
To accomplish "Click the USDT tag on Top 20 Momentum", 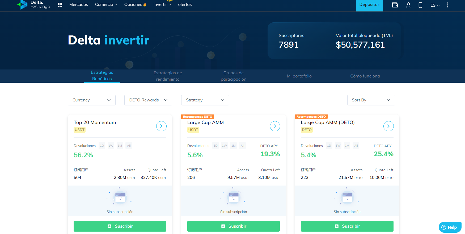I will (79, 130).
